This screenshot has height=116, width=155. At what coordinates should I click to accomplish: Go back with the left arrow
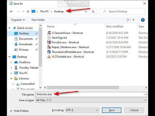pyautogui.click(x=11, y=12)
